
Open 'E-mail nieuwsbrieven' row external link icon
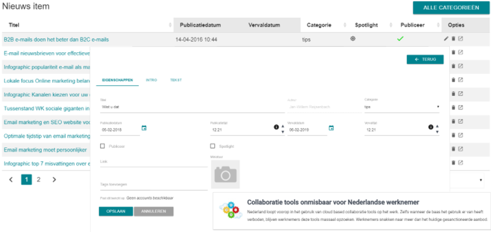point(460,52)
